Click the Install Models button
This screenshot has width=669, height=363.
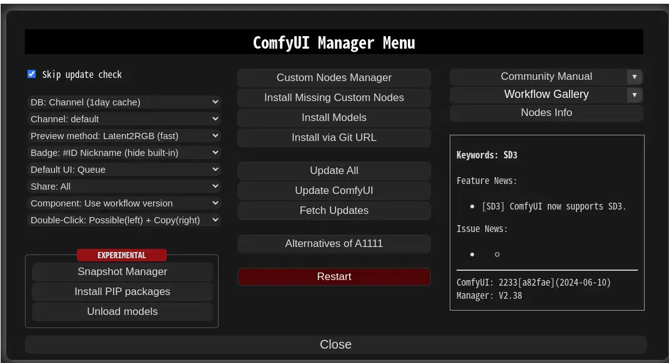pyautogui.click(x=334, y=118)
